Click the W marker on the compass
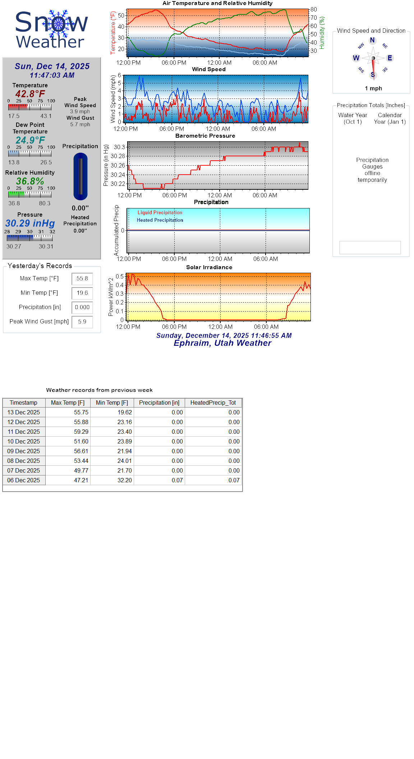The image size is (414, 759). pos(356,58)
